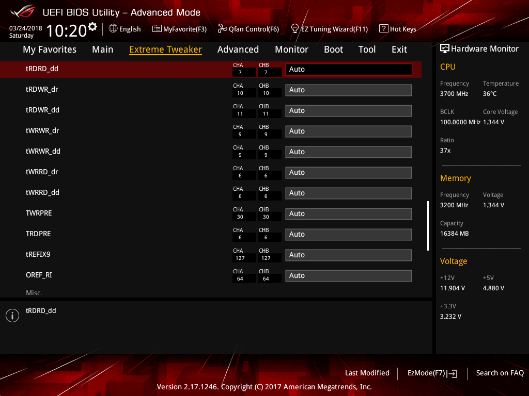Open the Advanced tab
This screenshot has width=529, height=396.
click(x=238, y=49)
